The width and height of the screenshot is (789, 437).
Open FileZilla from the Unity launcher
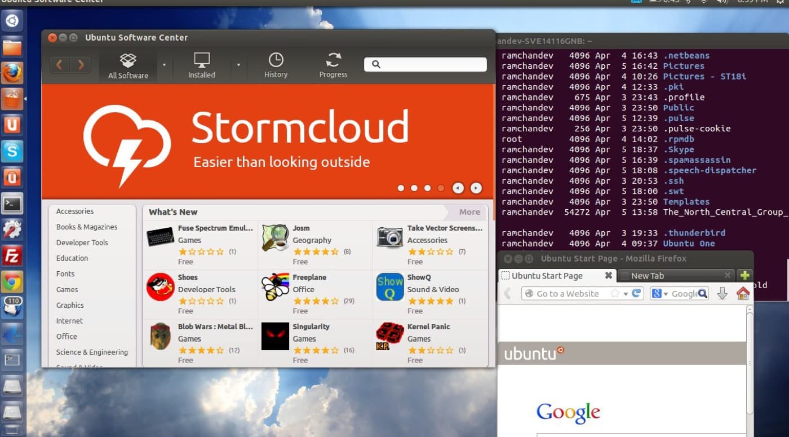pyautogui.click(x=12, y=255)
